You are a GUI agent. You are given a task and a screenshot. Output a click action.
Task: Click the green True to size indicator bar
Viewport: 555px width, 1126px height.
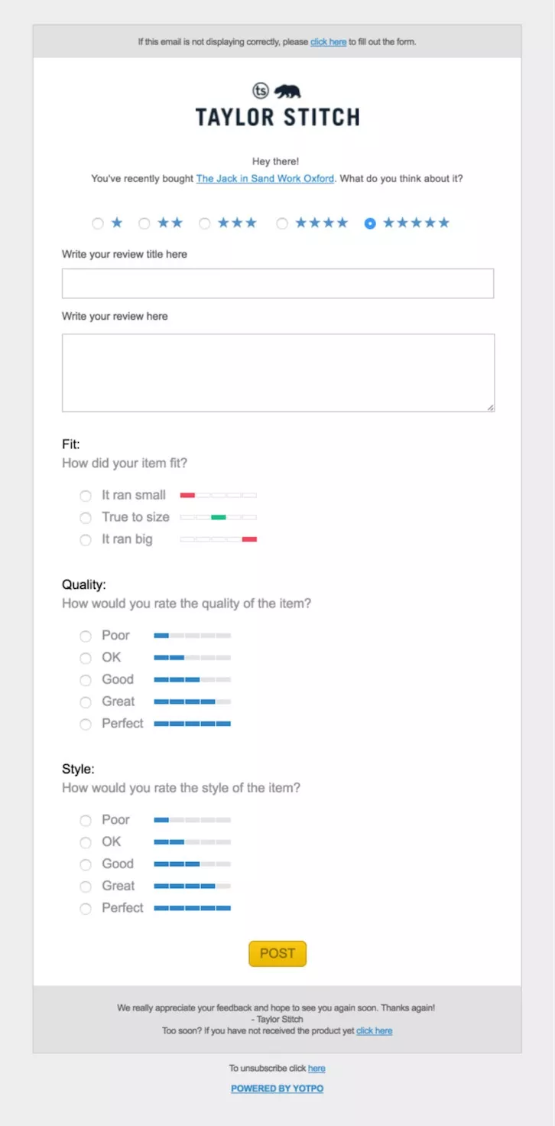coord(219,518)
